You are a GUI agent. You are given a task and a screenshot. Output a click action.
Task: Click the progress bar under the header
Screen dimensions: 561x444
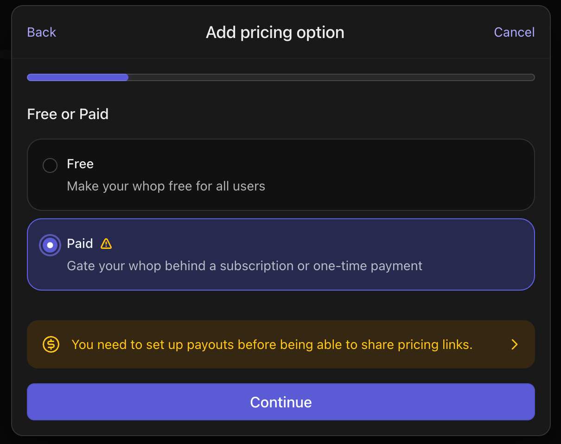(x=280, y=77)
